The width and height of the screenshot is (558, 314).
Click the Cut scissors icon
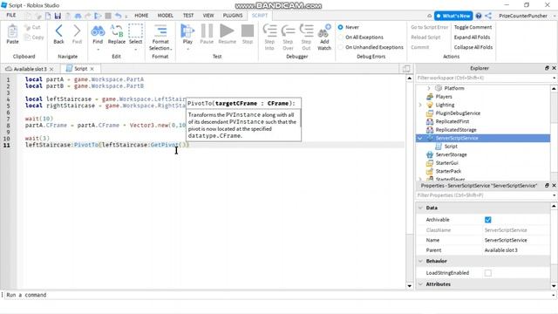click(27, 27)
